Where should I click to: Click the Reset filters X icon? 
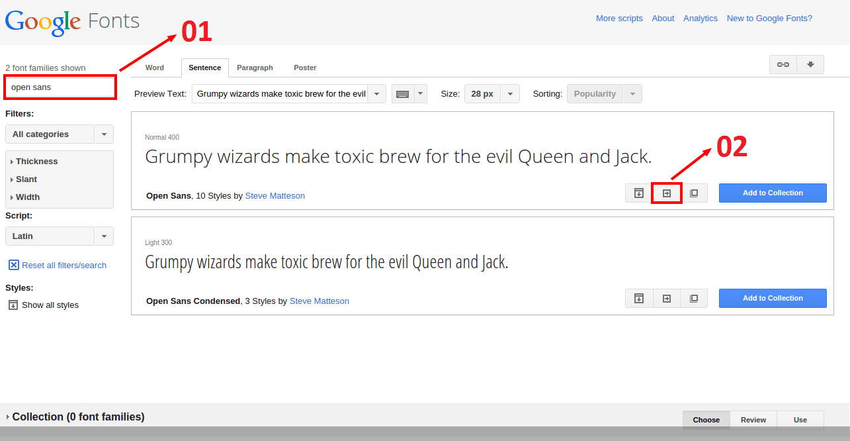[13, 265]
